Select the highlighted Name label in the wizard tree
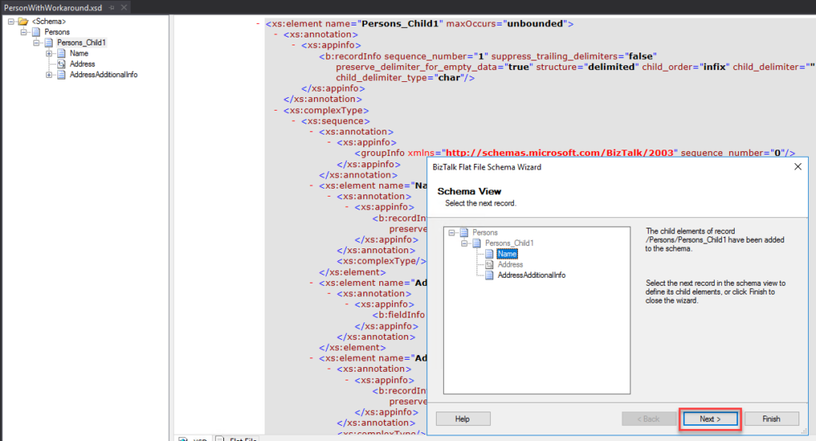The width and height of the screenshot is (816, 441). point(507,254)
